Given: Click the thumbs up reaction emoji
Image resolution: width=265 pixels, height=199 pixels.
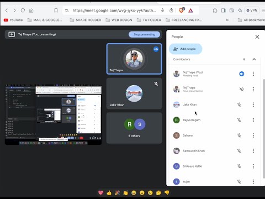Looking at the screenshot, I should [109, 193].
